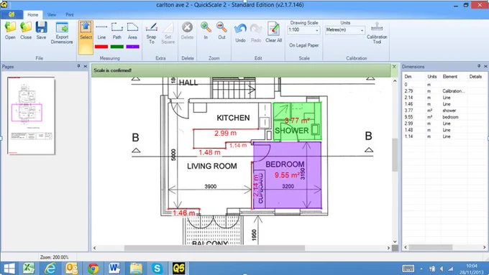Open a file with the Open icon
Viewport: 489px width, 275px height.
[x=10, y=31]
